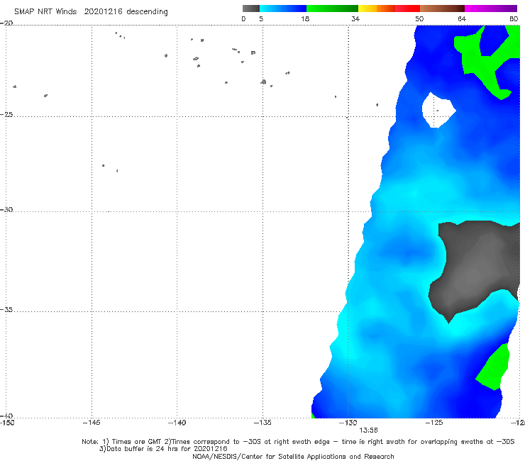Image resolution: width=525 pixels, height=461 pixels.
Task: Click the colorbar label '18'
Action: pyautogui.click(x=305, y=18)
